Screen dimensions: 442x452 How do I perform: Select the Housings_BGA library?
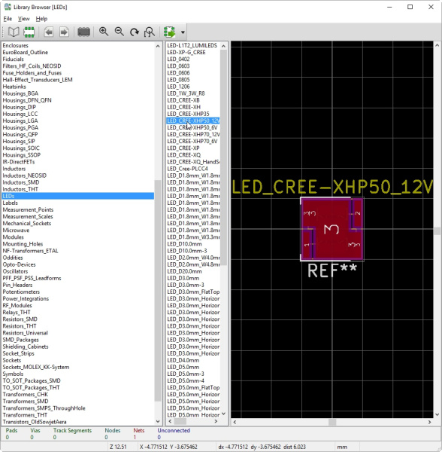point(20,93)
